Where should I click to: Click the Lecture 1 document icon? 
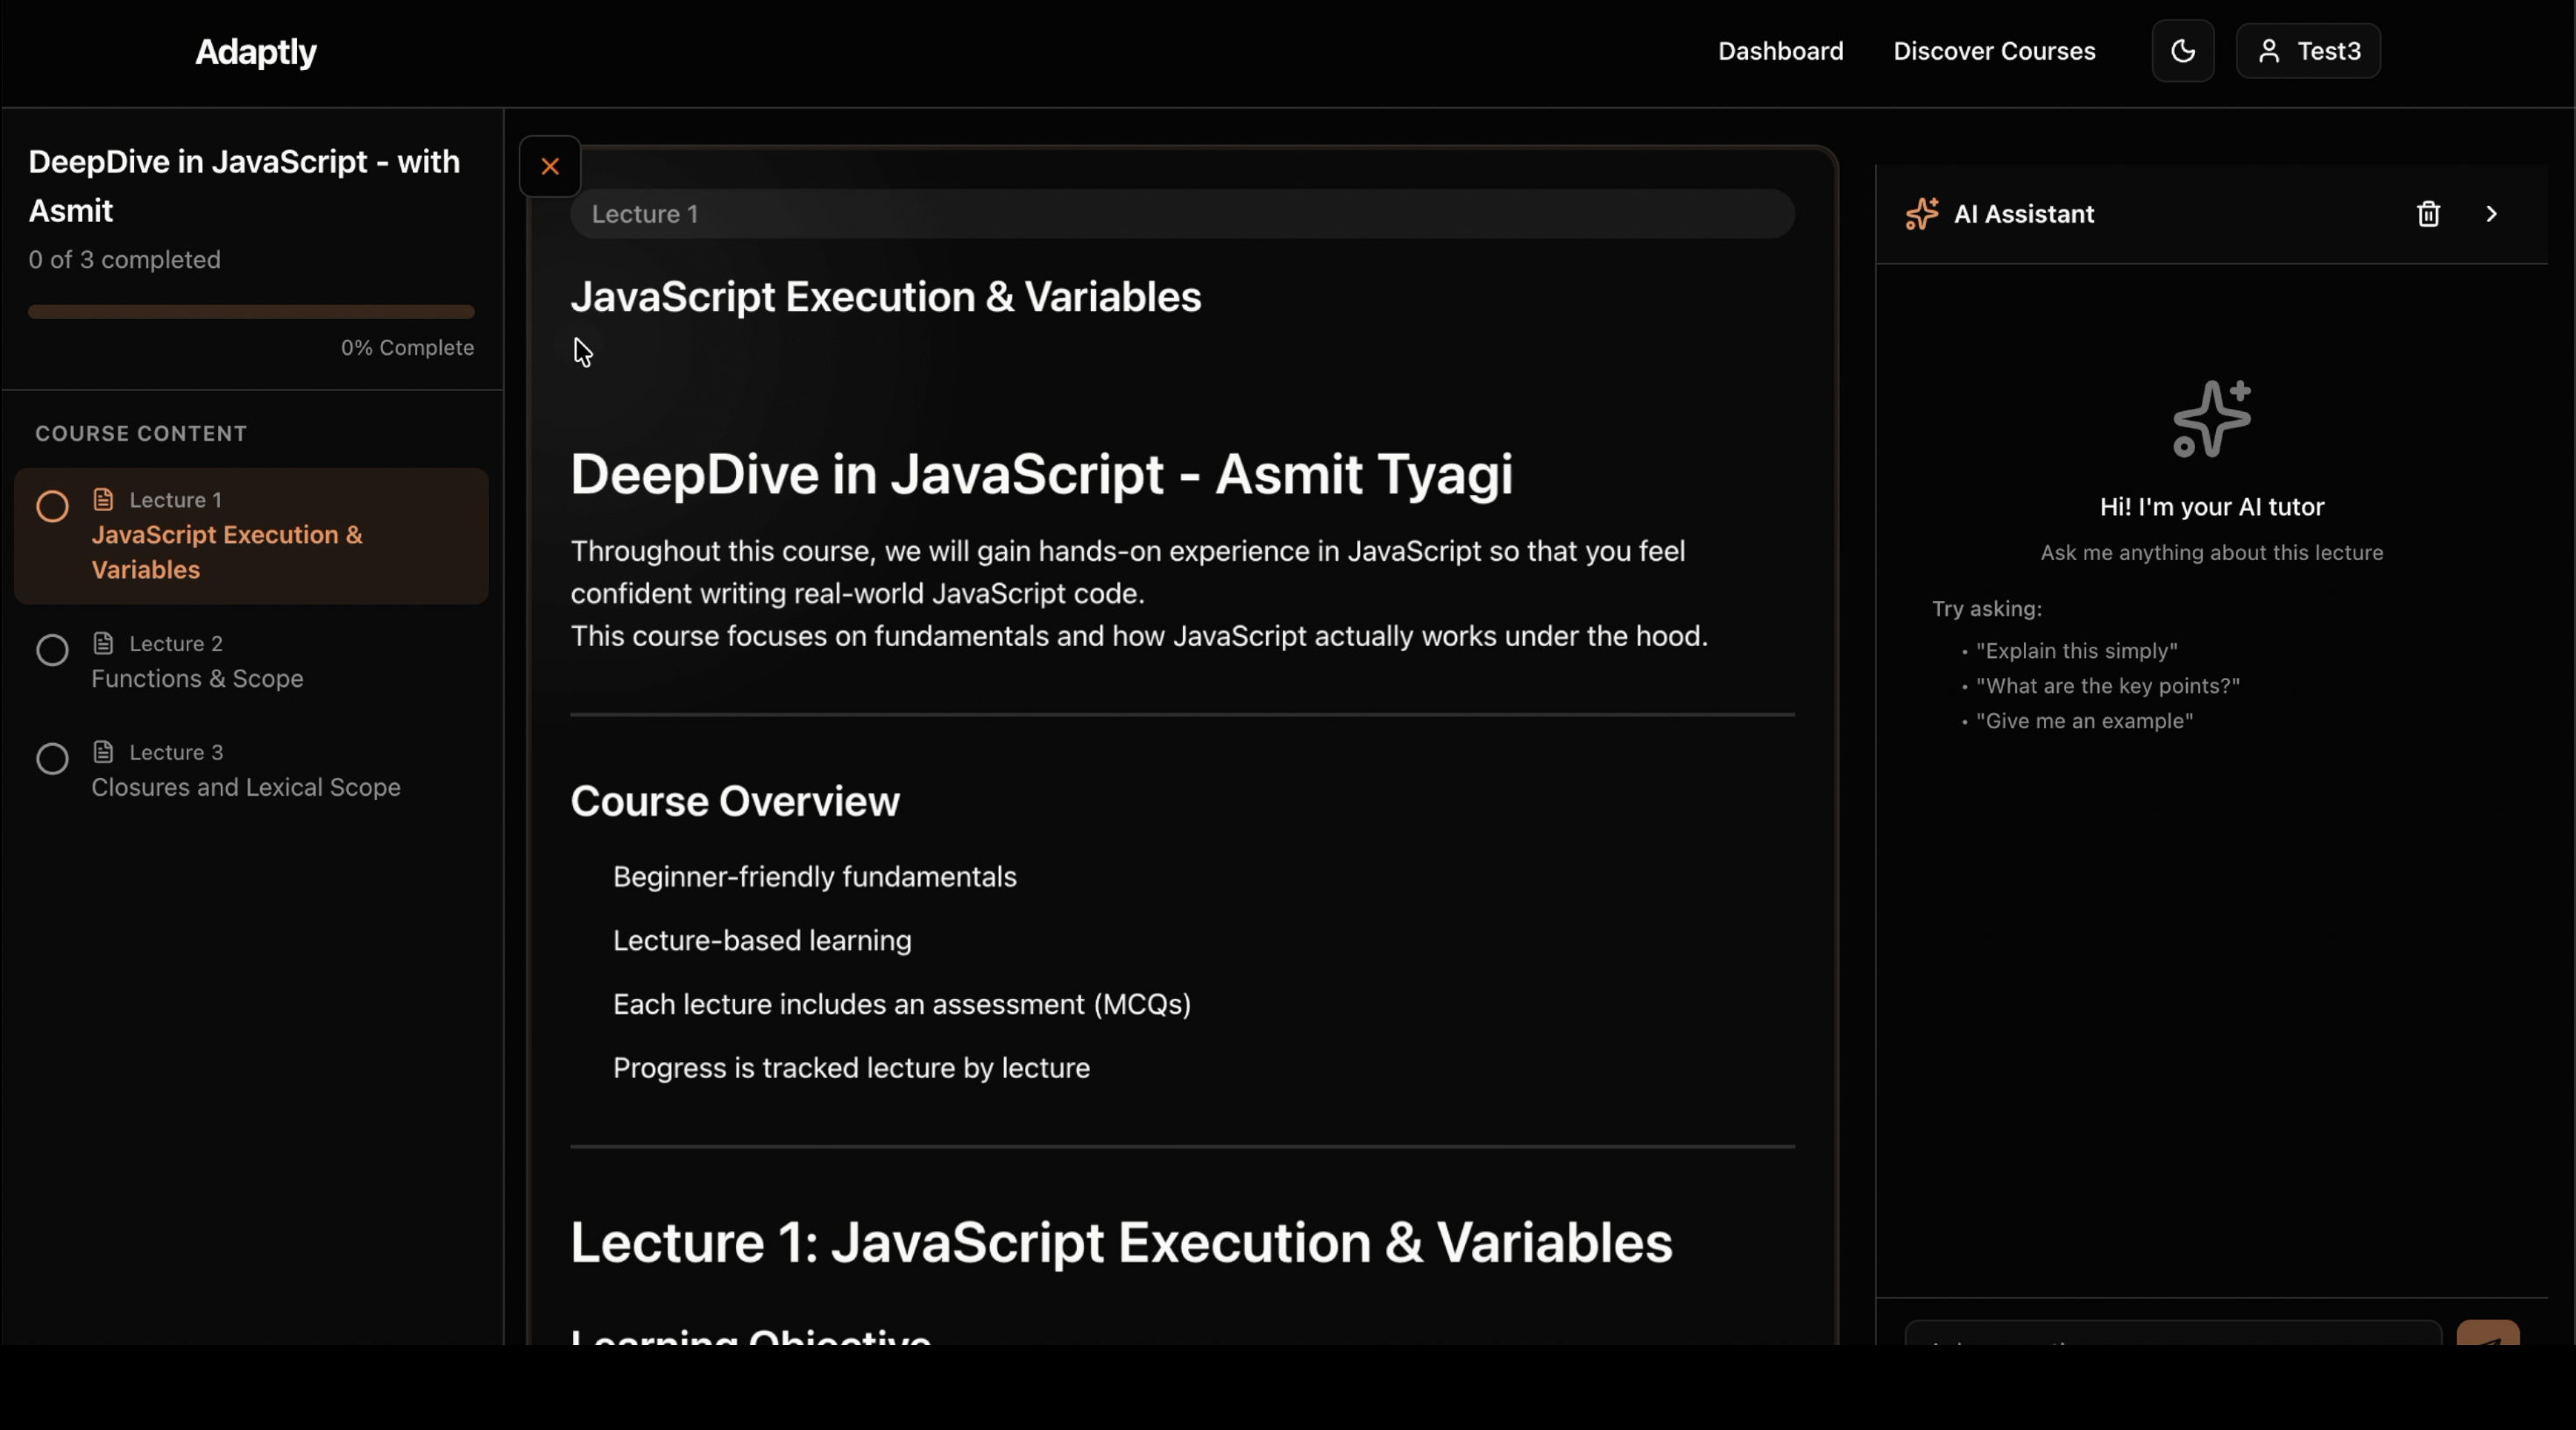click(x=103, y=499)
